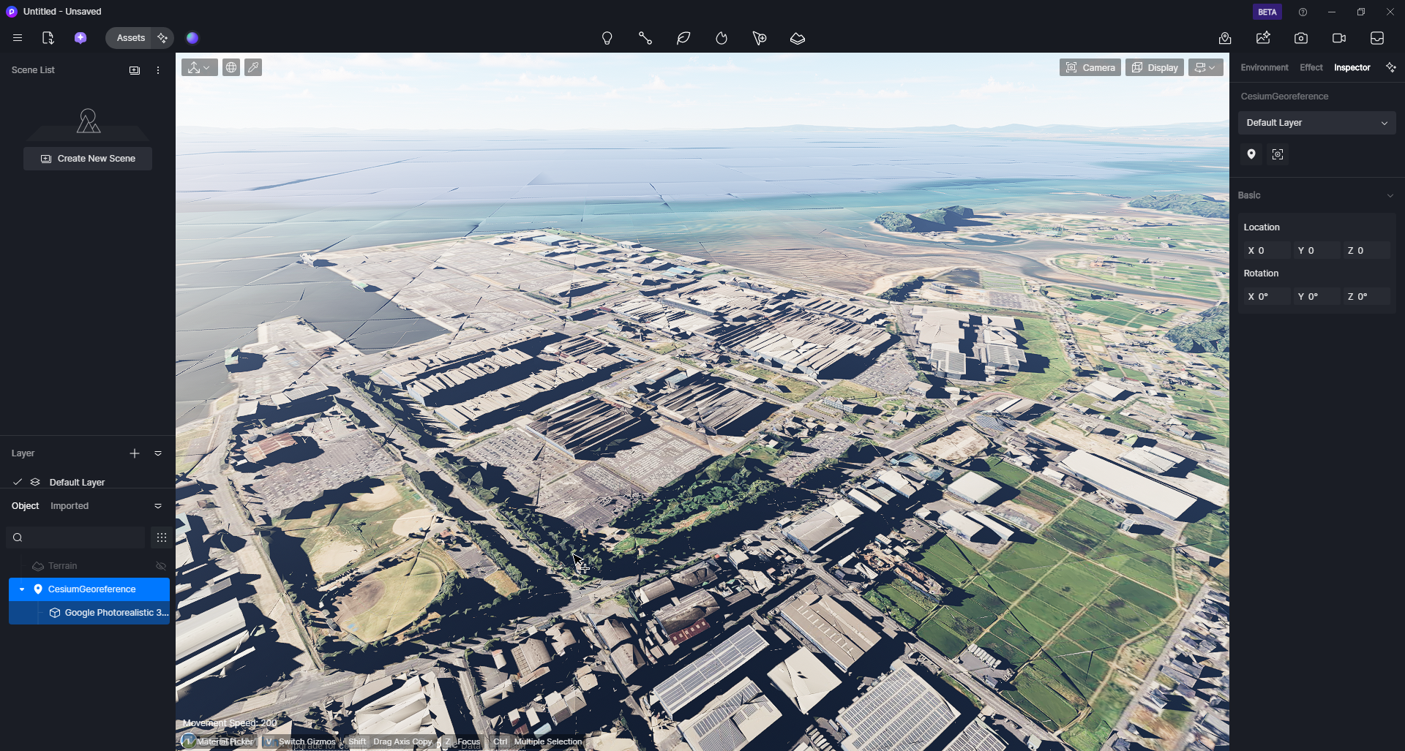
Task: Click the Camera button in viewport
Action: click(1090, 67)
